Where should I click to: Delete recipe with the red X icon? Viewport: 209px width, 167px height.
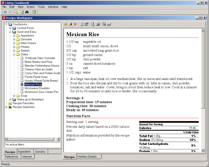point(75,24)
